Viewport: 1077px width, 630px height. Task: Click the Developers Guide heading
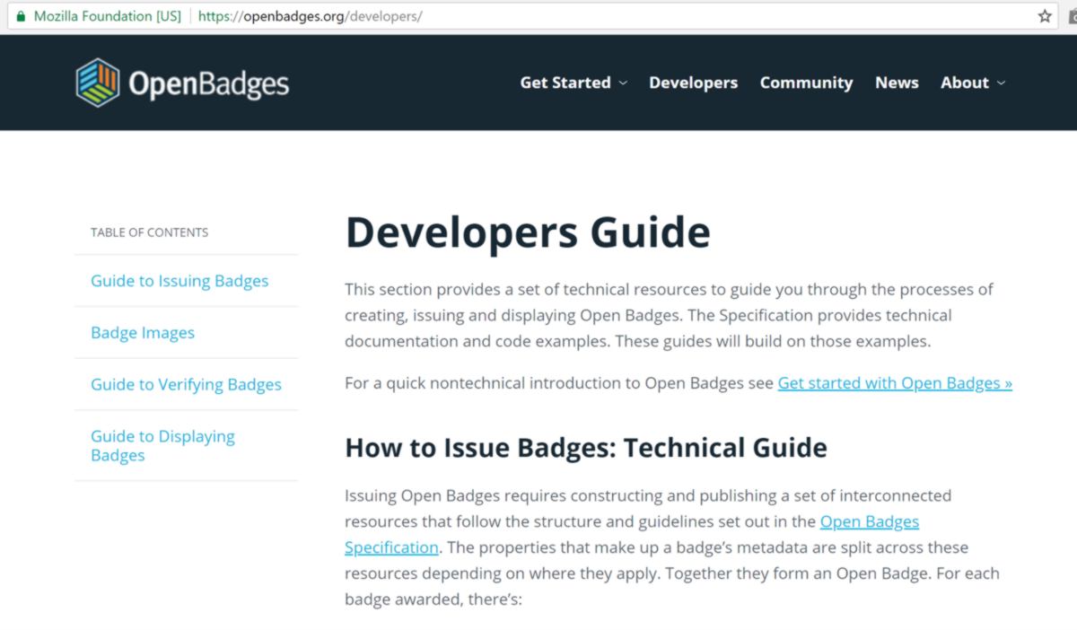click(528, 232)
